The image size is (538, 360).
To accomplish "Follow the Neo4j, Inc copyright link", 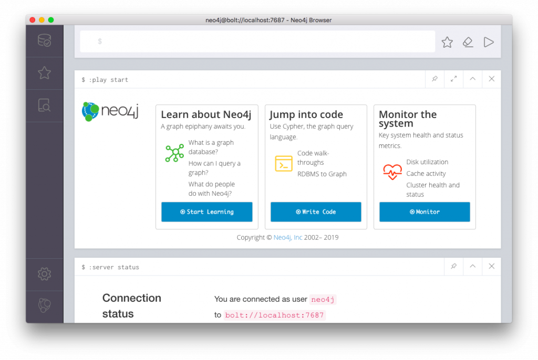I will [x=288, y=238].
